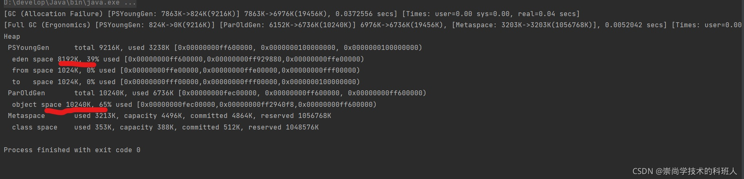
Task: Click the Full GC Ergonomics log line
Action: [372, 25]
